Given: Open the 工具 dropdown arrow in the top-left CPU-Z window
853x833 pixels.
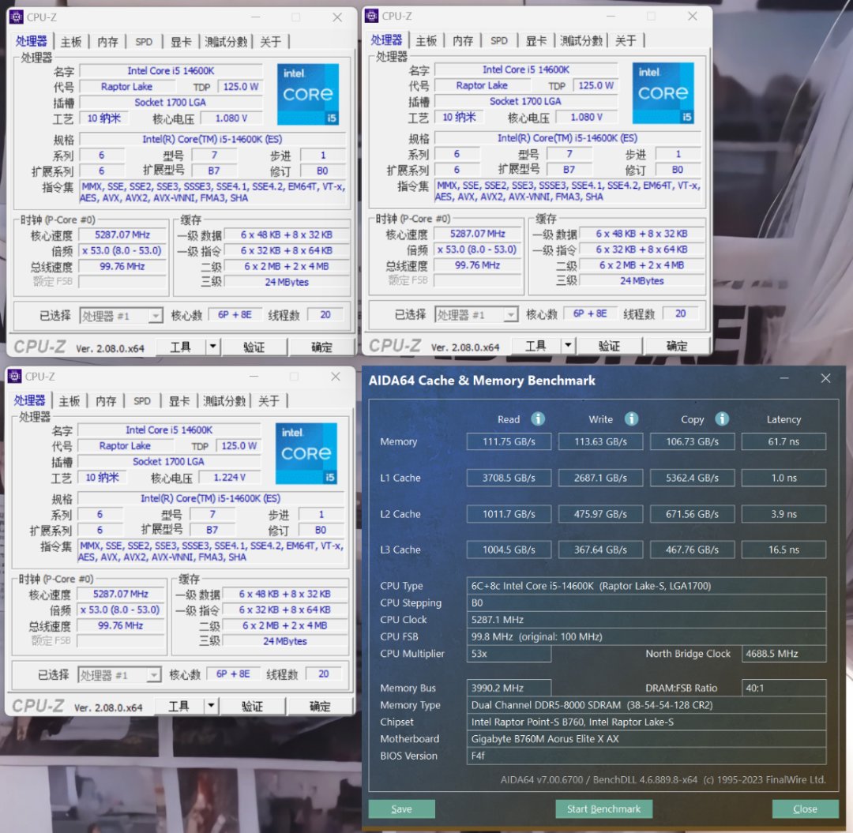Looking at the screenshot, I should [x=212, y=347].
